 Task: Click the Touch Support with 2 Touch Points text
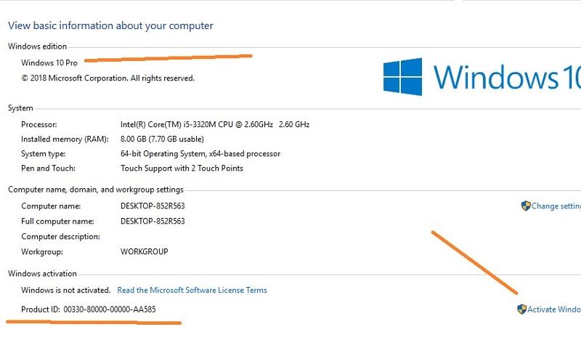(x=182, y=169)
